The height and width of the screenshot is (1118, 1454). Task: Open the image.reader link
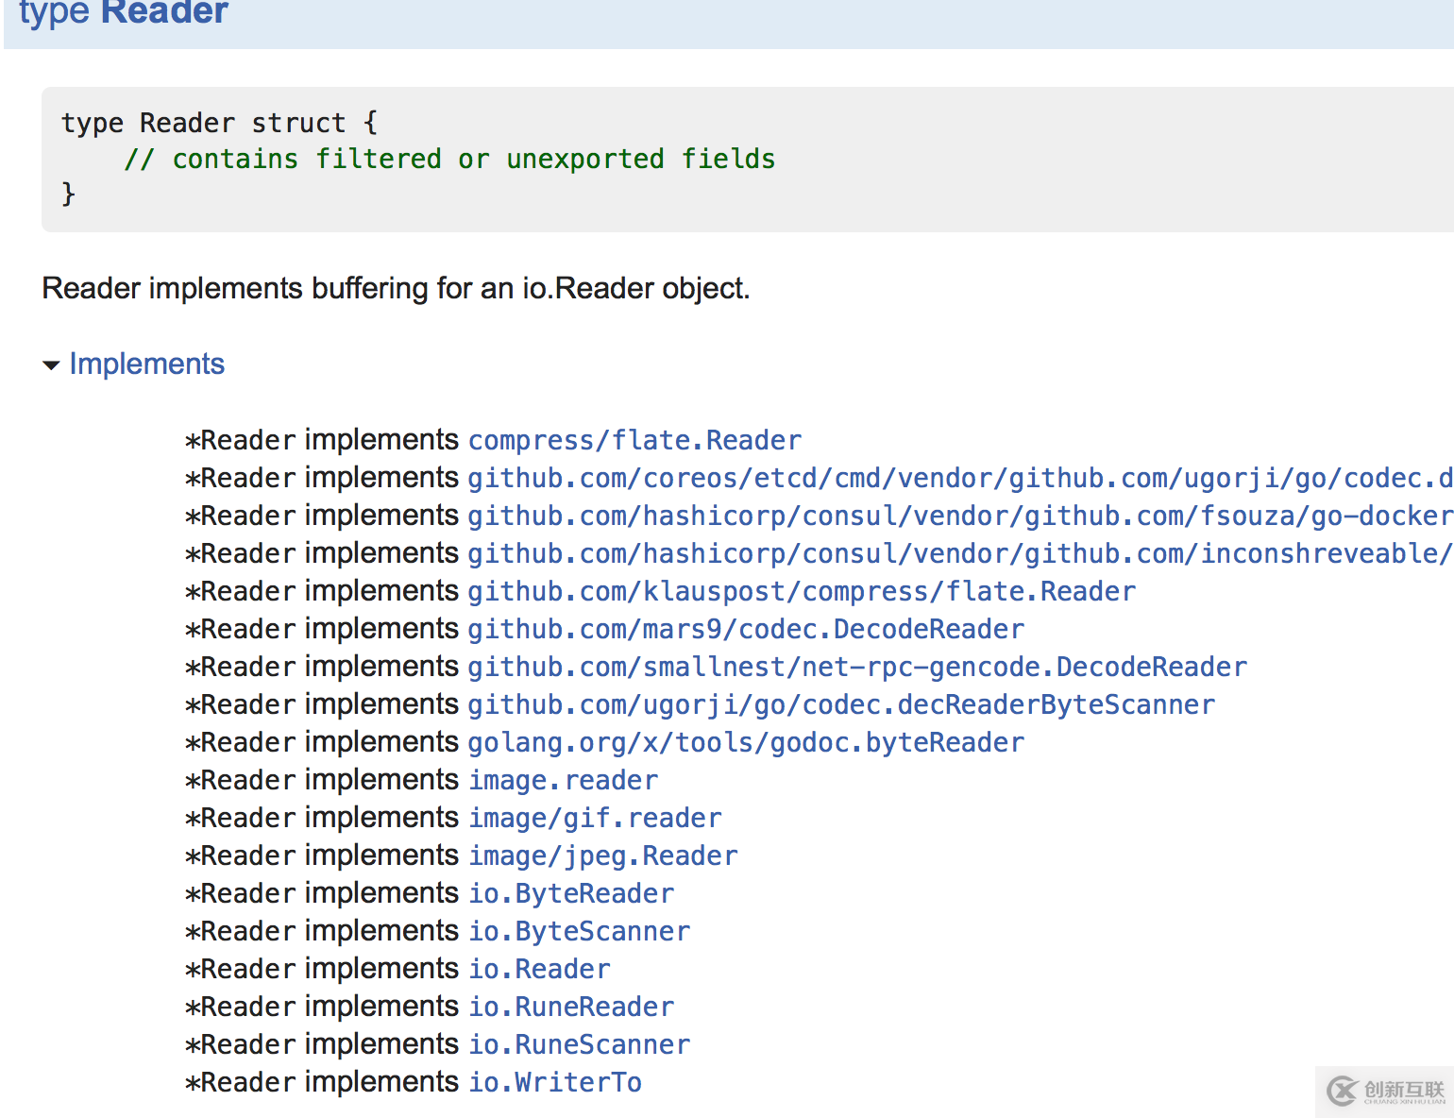(x=564, y=780)
